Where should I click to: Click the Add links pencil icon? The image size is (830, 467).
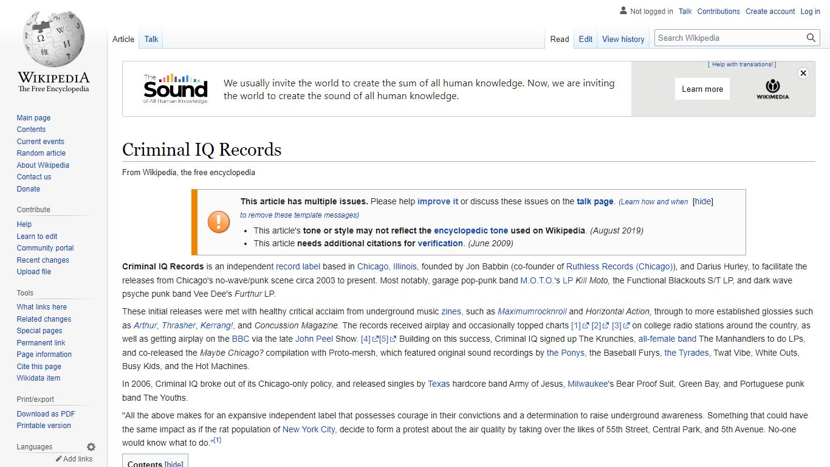pos(59,459)
